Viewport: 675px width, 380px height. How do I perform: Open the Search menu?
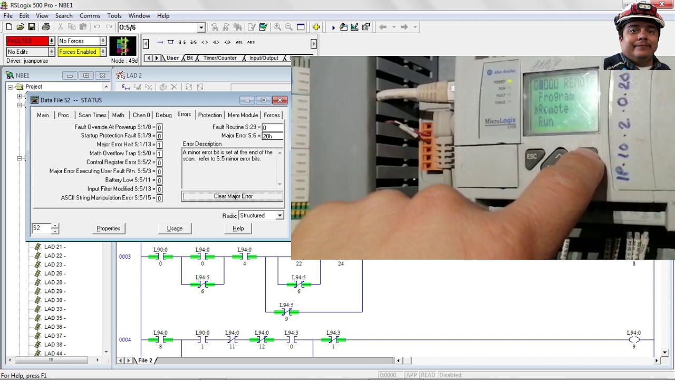pos(64,16)
